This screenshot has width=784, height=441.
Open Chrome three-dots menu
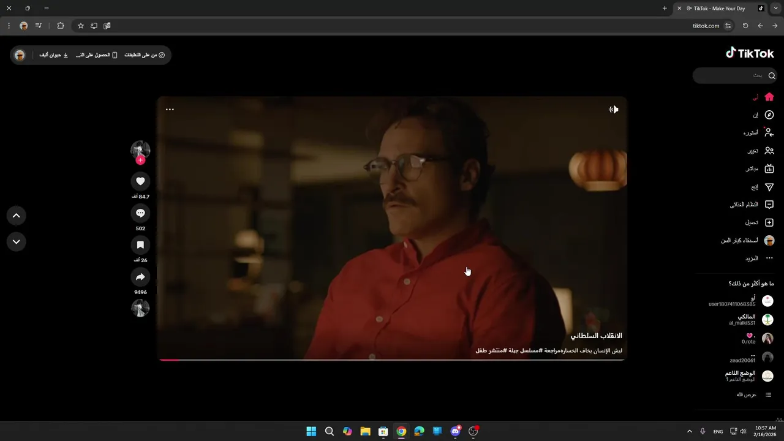tap(9, 26)
